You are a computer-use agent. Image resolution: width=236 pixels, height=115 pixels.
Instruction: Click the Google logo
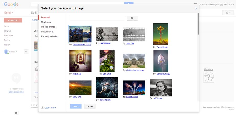(x=11, y=4)
